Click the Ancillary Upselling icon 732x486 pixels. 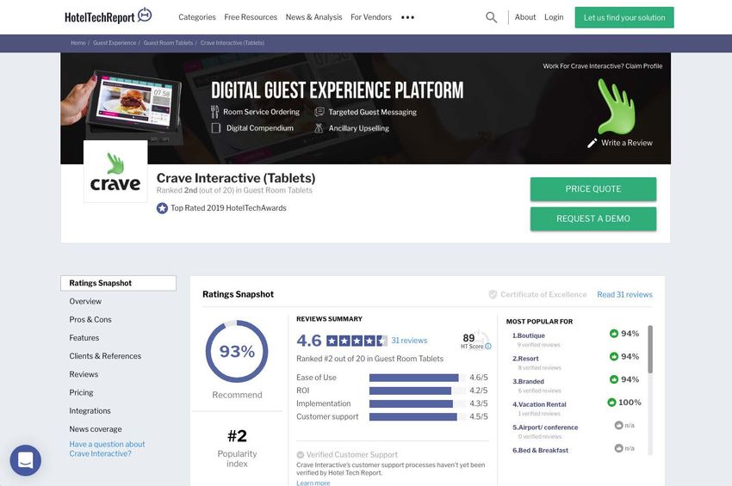319,128
